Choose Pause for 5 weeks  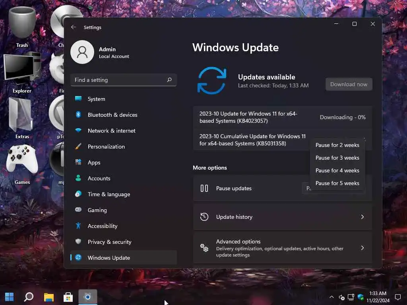pyautogui.click(x=337, y=183)
